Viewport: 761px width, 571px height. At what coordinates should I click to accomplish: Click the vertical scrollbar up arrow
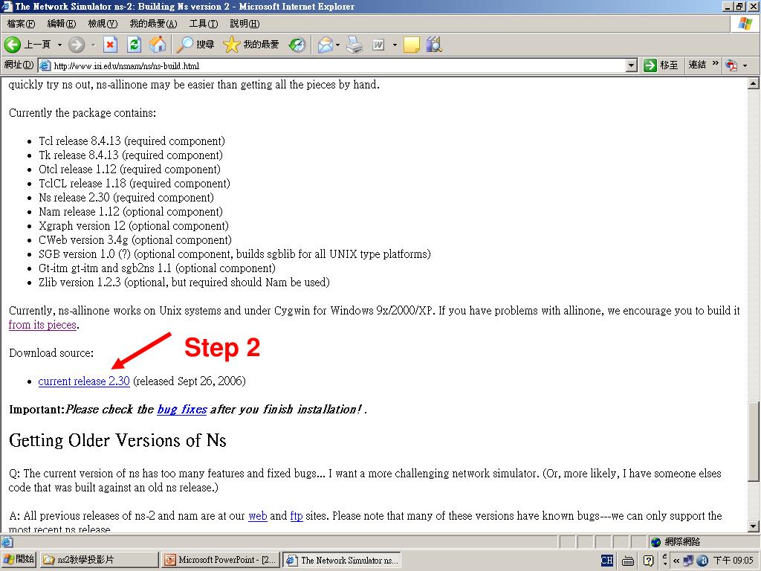click(754, 84)
